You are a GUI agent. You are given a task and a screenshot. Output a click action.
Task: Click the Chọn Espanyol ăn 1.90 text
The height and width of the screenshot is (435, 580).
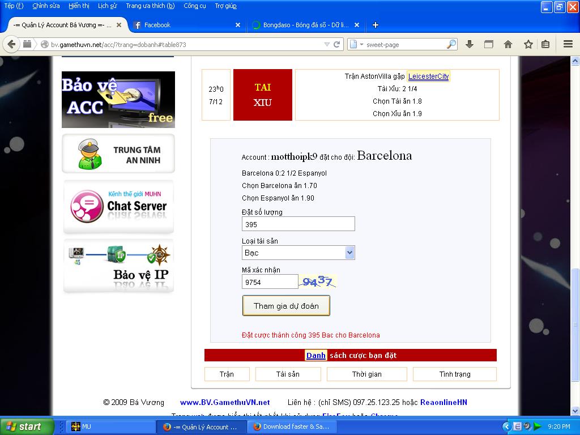[x=278, y=198]
